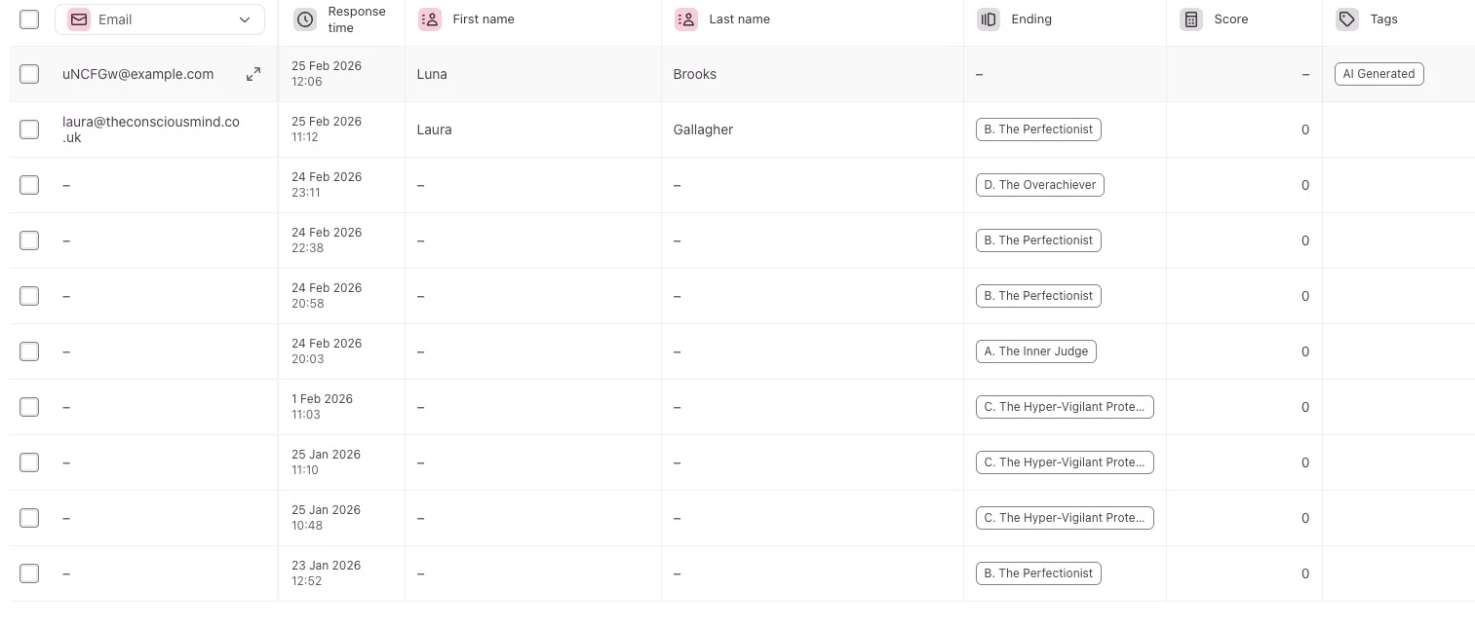The width and height of the screenshot is (1475, 627).
Task: Click the envelope icon in Email column header
Action: tap(79, 19)
